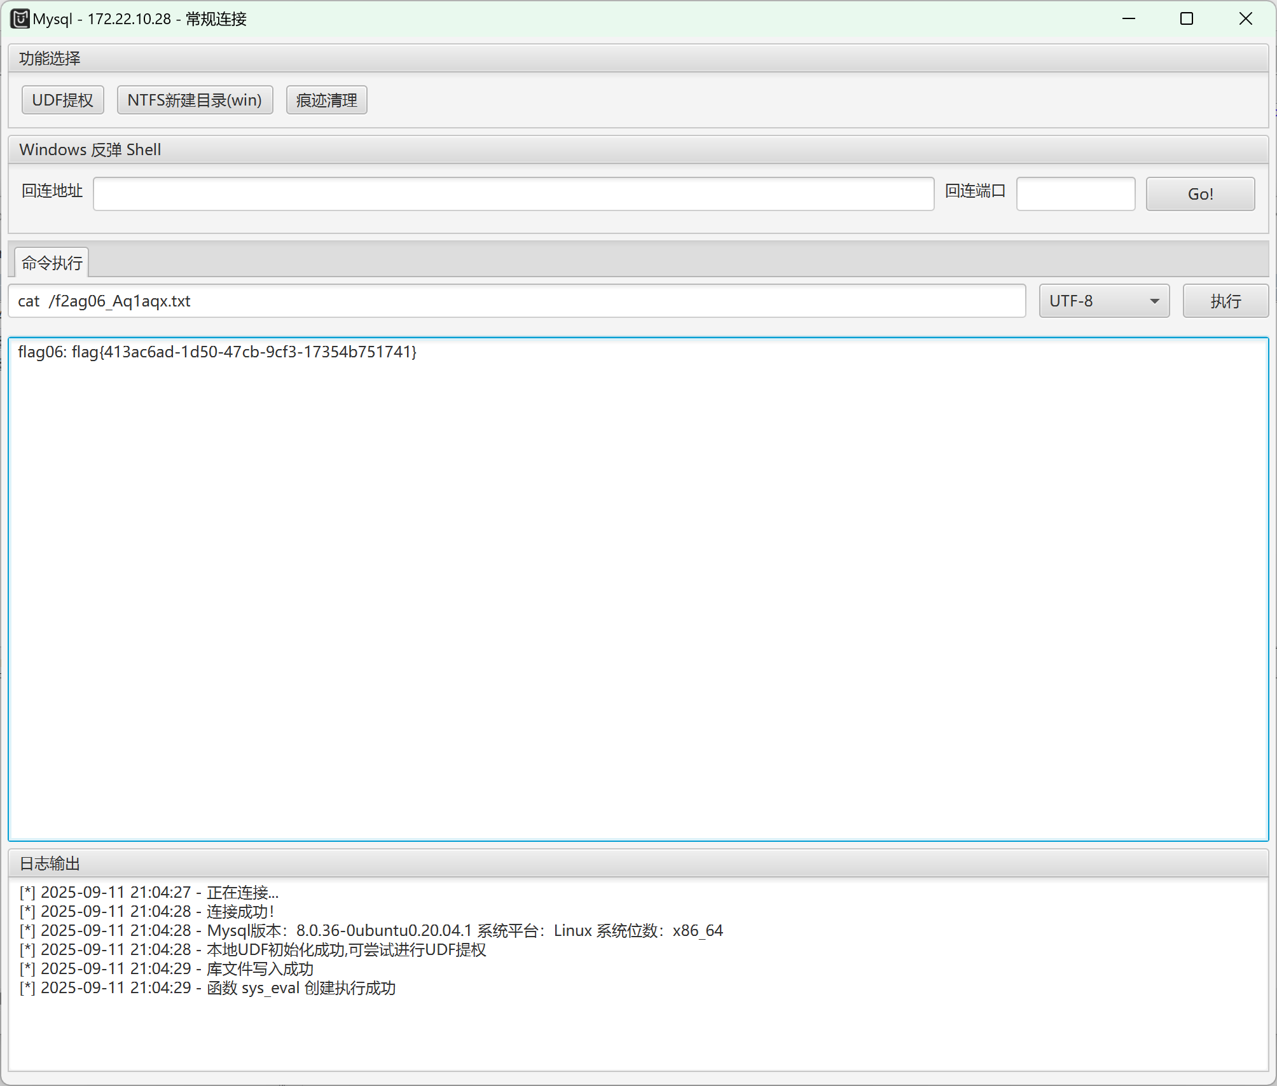Focus the 回连地址 input field
The width and height of the screenshot is (1277, 1086).
tap(513, 194)
